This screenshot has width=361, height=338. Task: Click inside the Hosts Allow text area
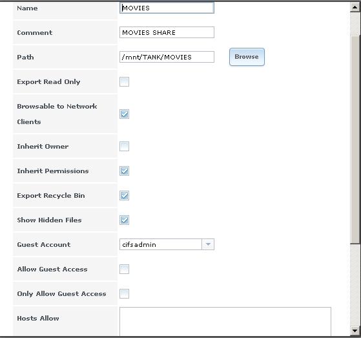click(x=225, y=321)
